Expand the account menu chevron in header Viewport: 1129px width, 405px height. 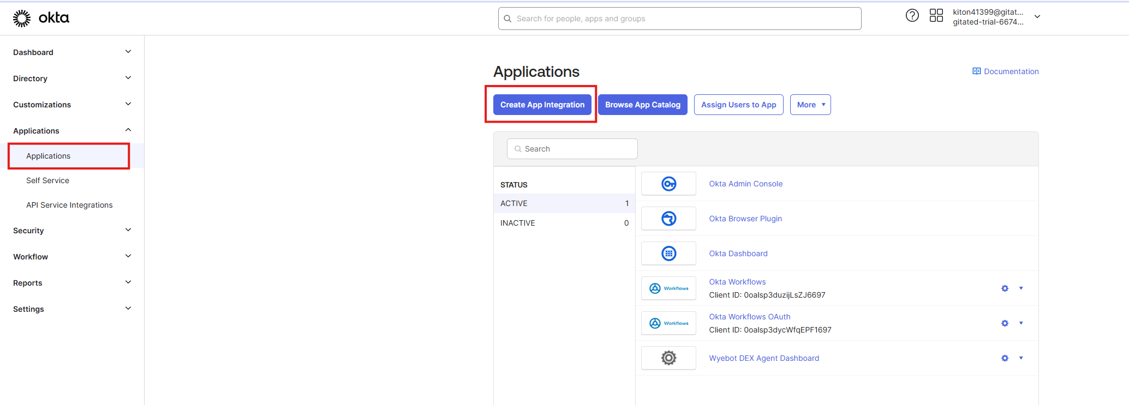1037,17
